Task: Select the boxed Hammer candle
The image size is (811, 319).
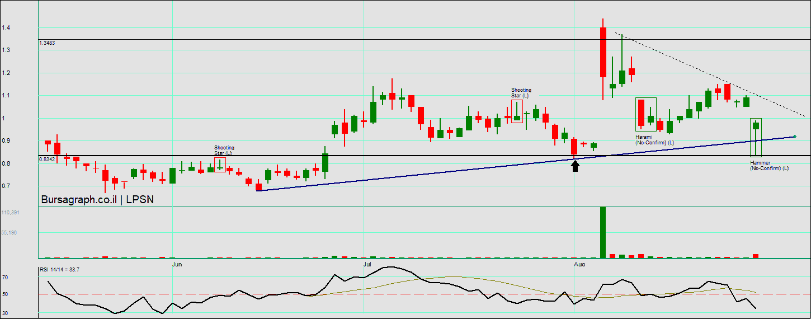Action: [756, 137]
